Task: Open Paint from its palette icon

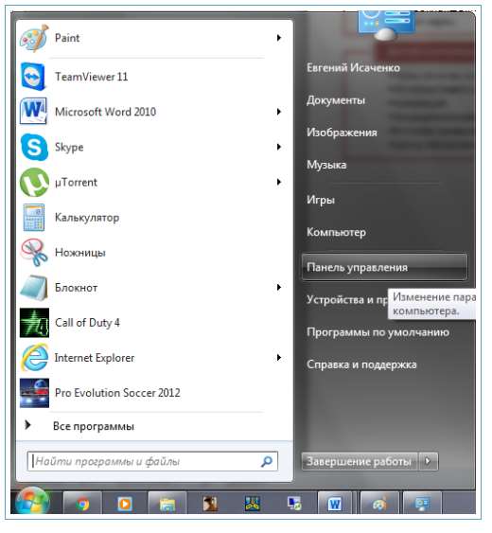Action: [34, 38]
